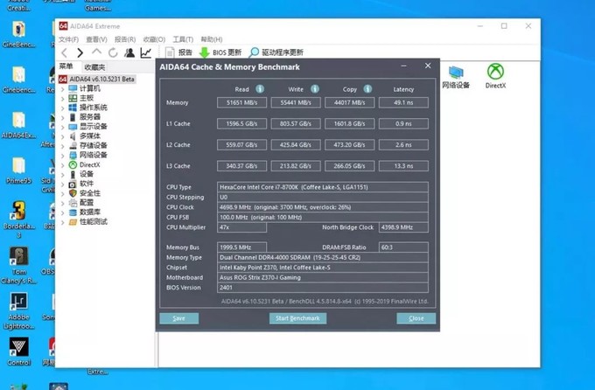This screenshot has height=390, width=595.
Task: Open the 查看(V) menu
Action: pos(96,39)
